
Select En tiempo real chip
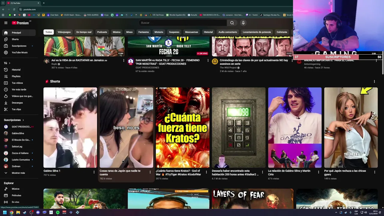click(x=84, y=32)
